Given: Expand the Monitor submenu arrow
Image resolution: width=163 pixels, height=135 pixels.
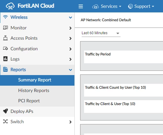Looking at the screenshot, I should pos(71,28).
